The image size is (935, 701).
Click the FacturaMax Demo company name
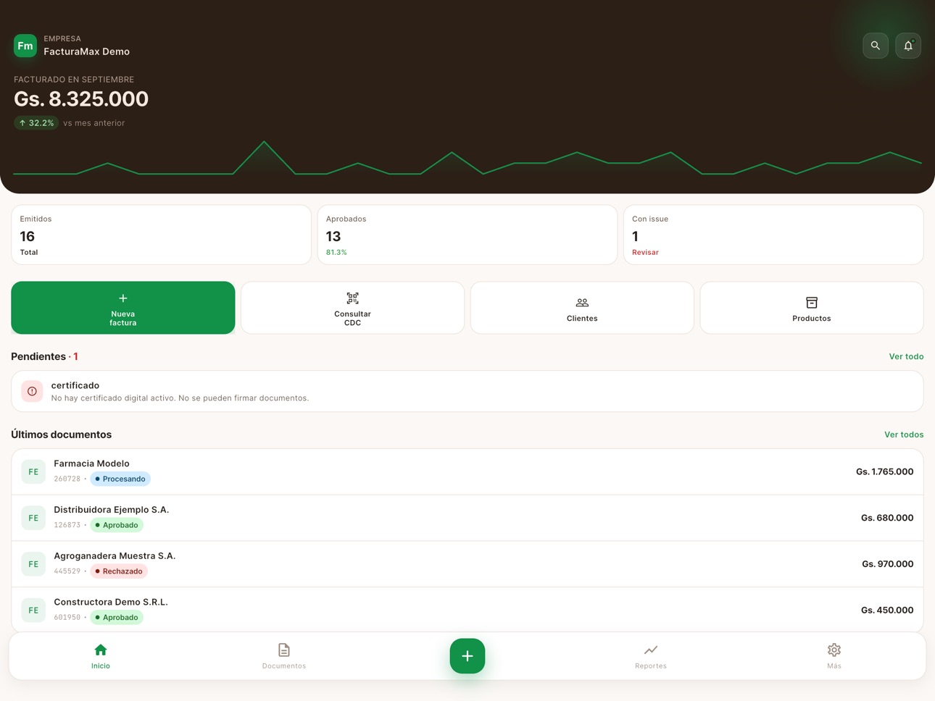click(86, 51)
